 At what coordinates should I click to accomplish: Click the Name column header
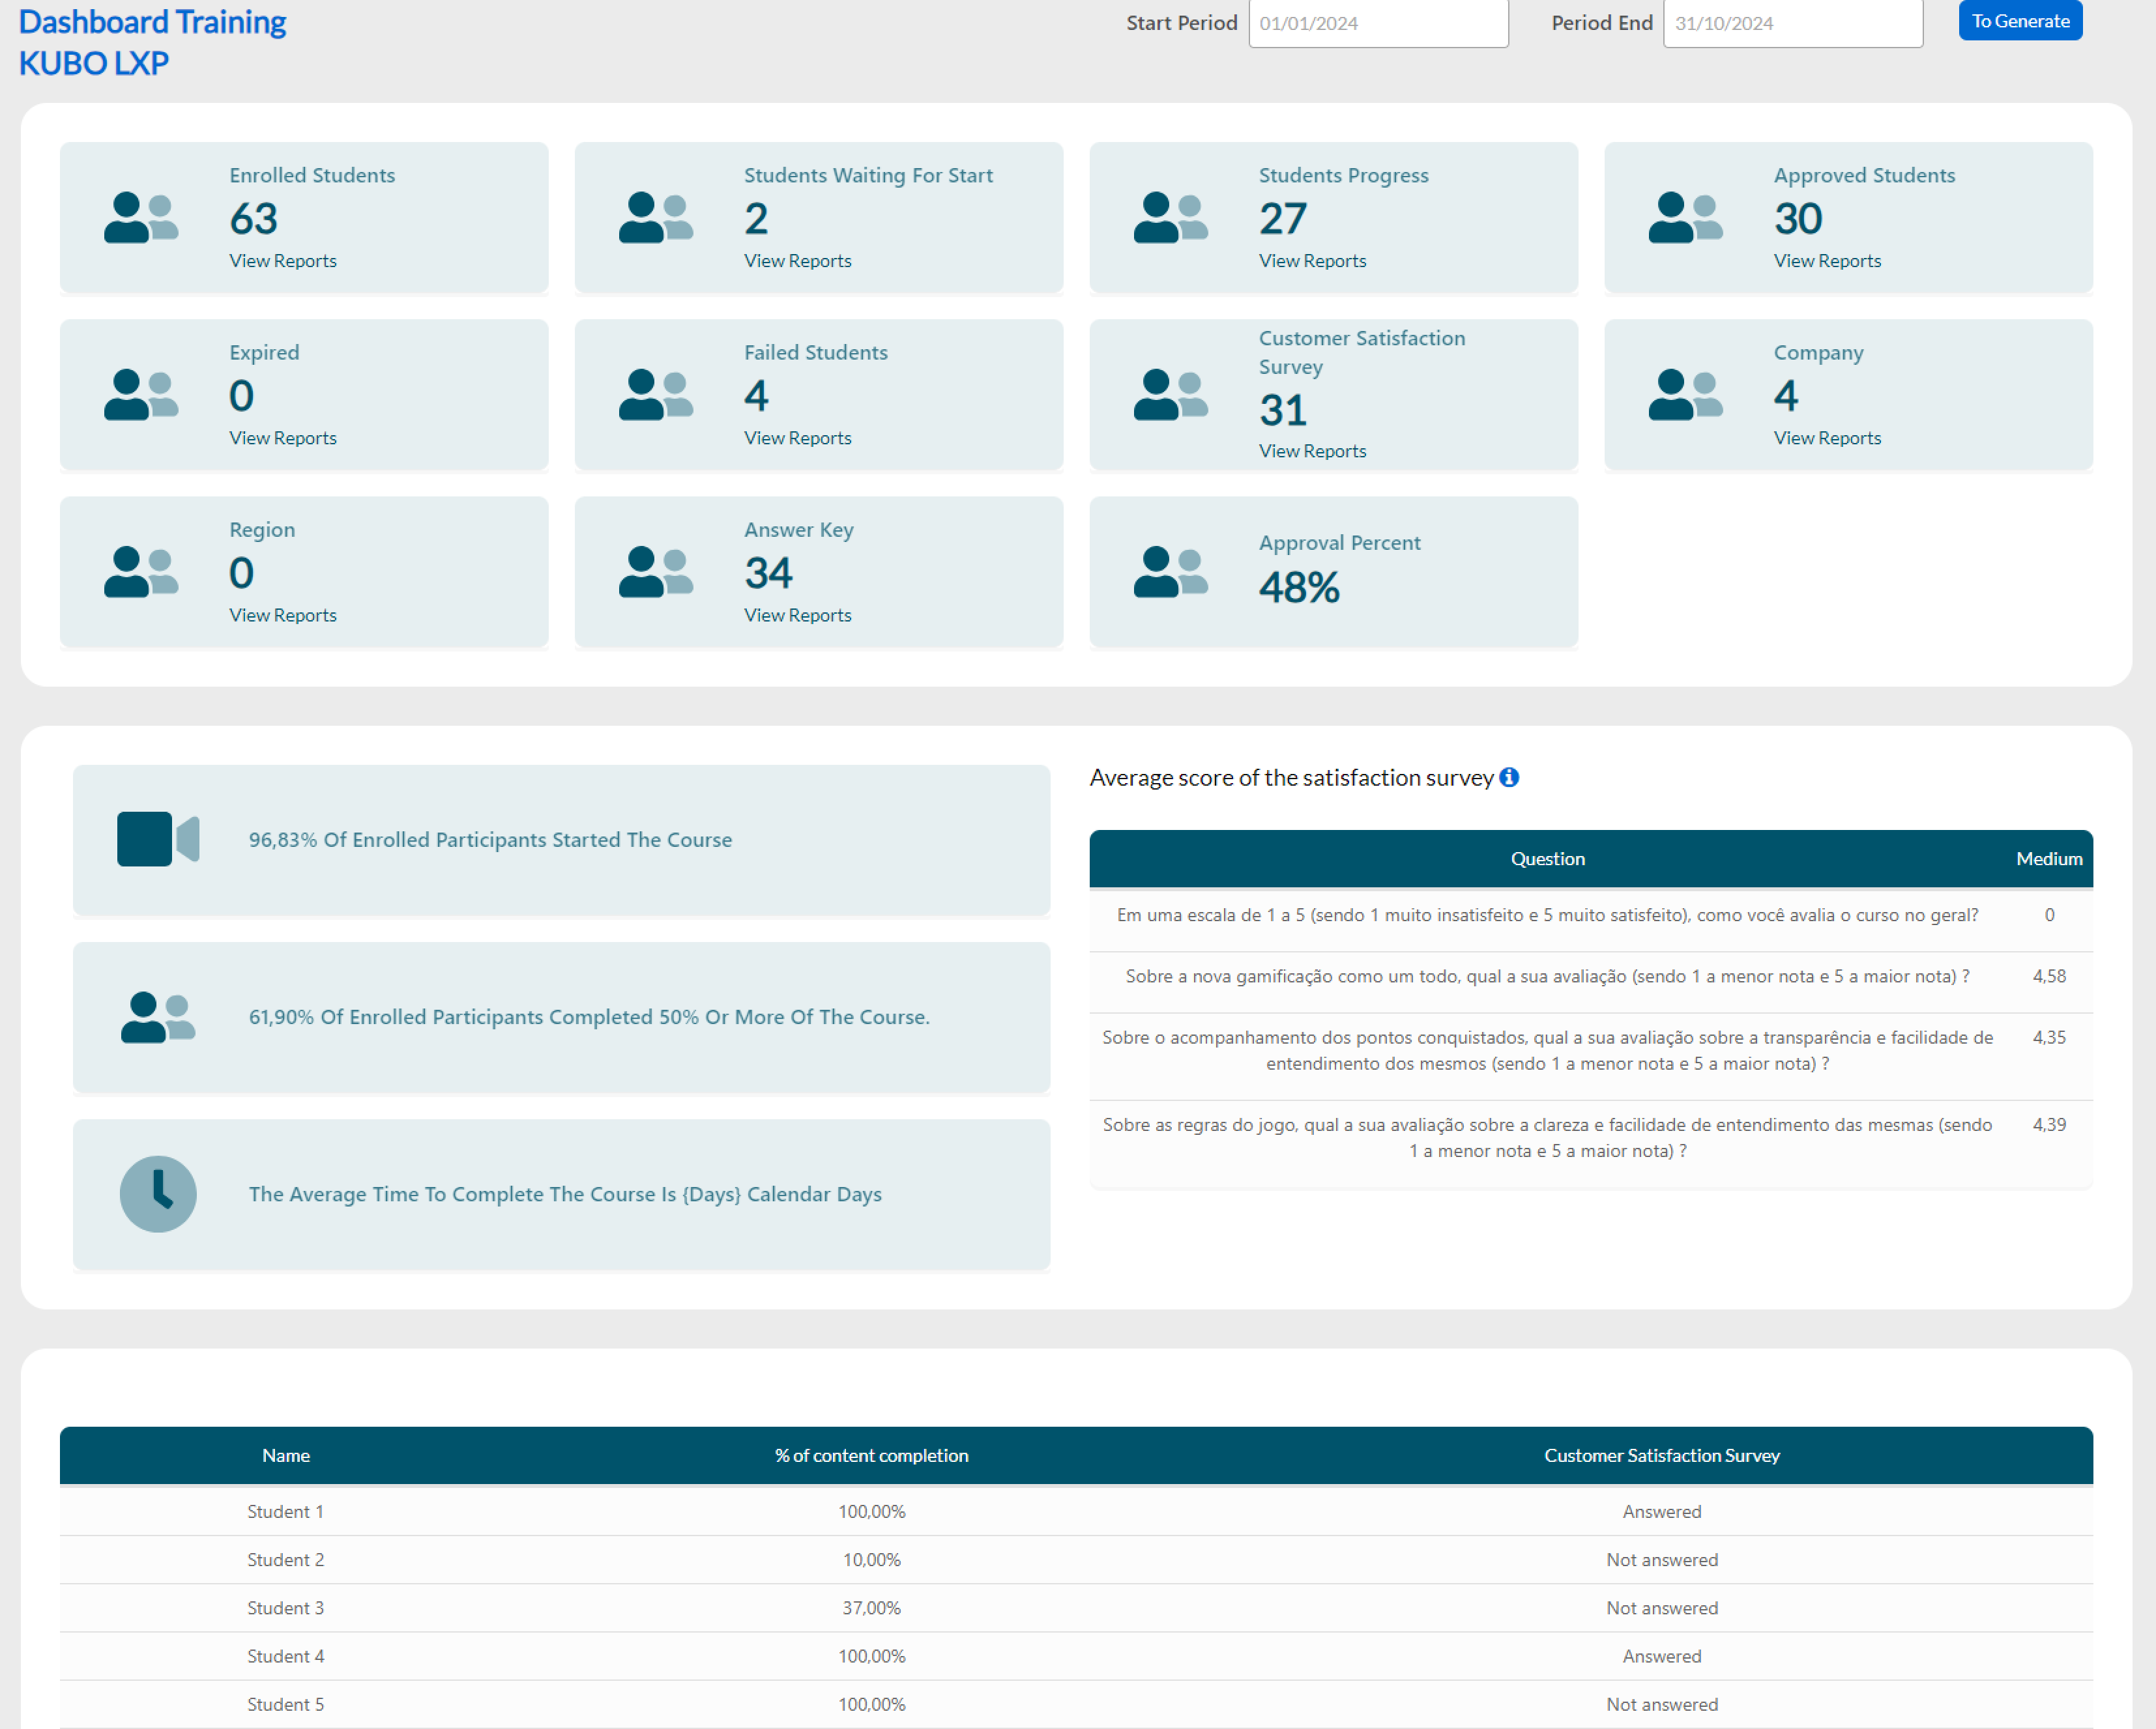(x=286, y=1455)
